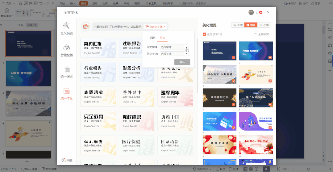The height and width of the screenshot is (172, 333).
Task: Open 开始 ribbon tab
Action: (x=62, y=3)
